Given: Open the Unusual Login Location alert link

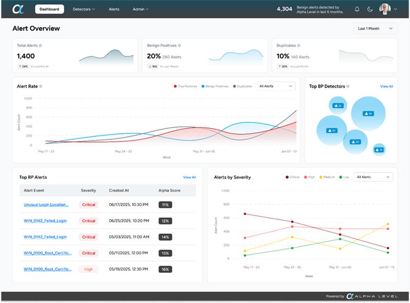Looking at the screenshot, I should 46,205.
